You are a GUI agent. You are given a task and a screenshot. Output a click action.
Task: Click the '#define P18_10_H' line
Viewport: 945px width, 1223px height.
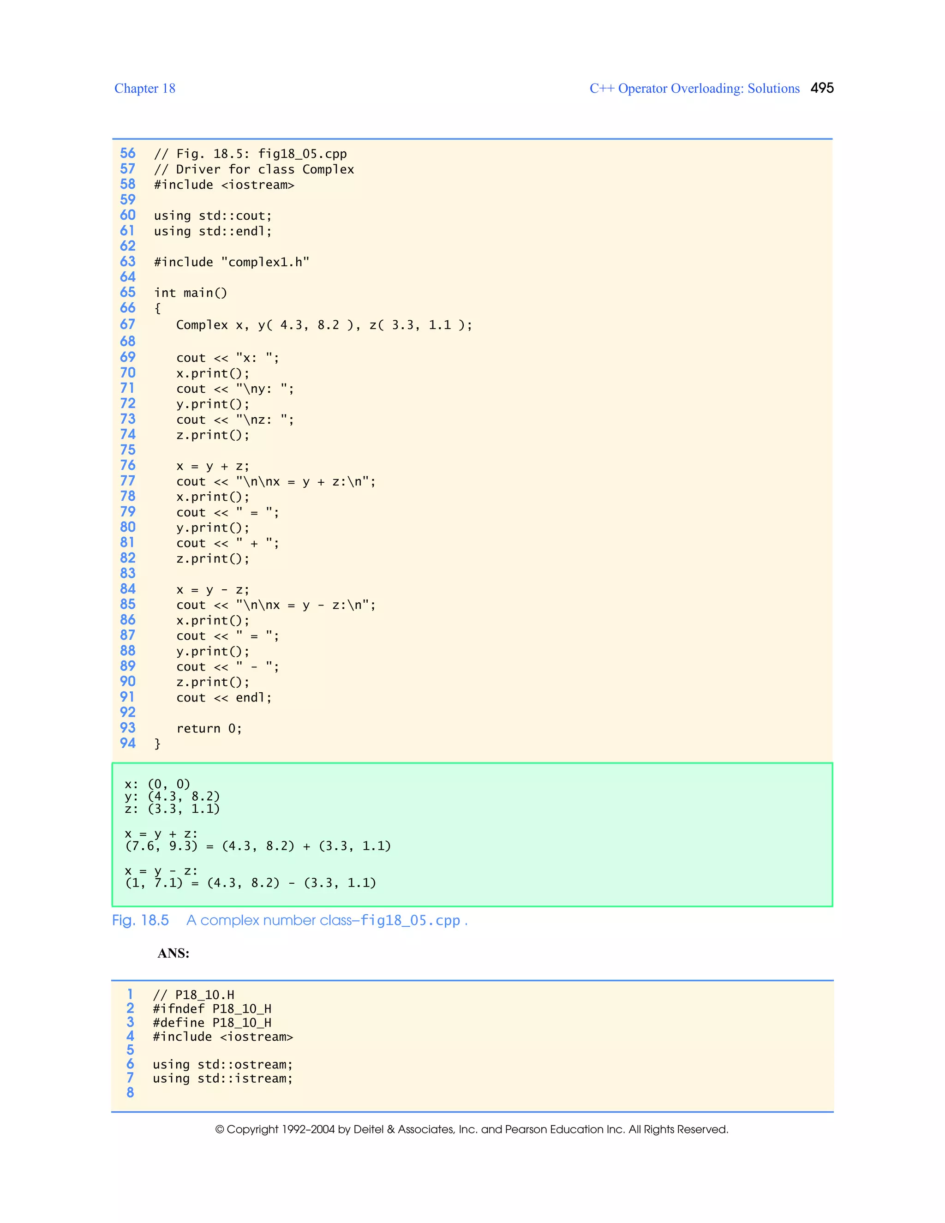click(x=212, y=1023)
